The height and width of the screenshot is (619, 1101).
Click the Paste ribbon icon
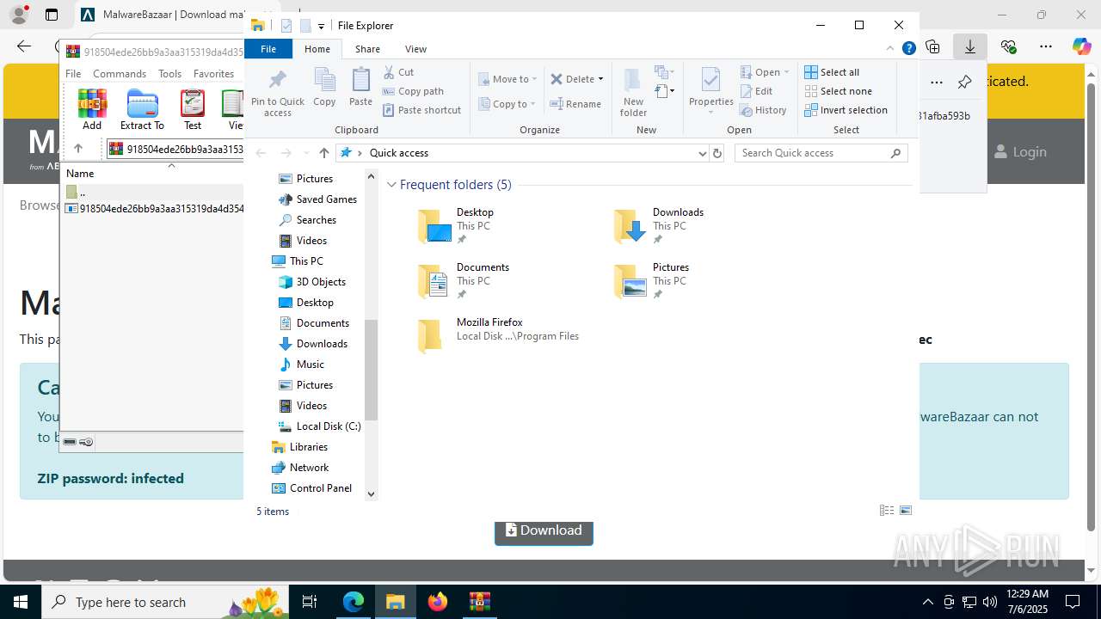pos(360,88)
